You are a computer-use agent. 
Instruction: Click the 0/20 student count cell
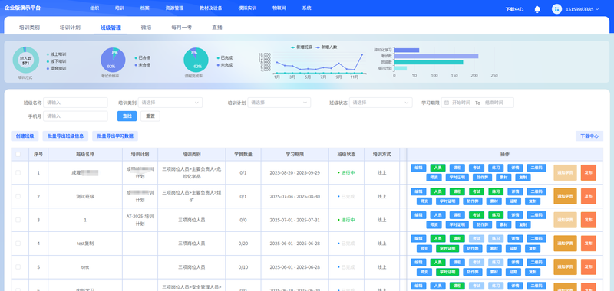pos(243,244)
